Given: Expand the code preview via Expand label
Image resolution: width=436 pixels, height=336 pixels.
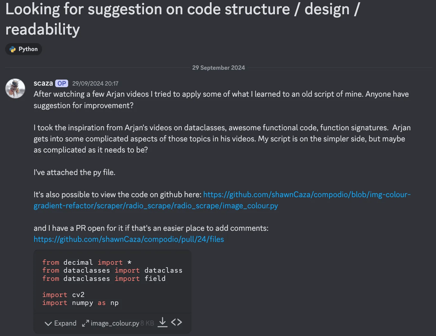Looking at the screenshot, I should coord(65,323).
